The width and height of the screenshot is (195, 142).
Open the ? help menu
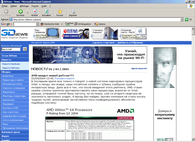[x=50, y=6]
